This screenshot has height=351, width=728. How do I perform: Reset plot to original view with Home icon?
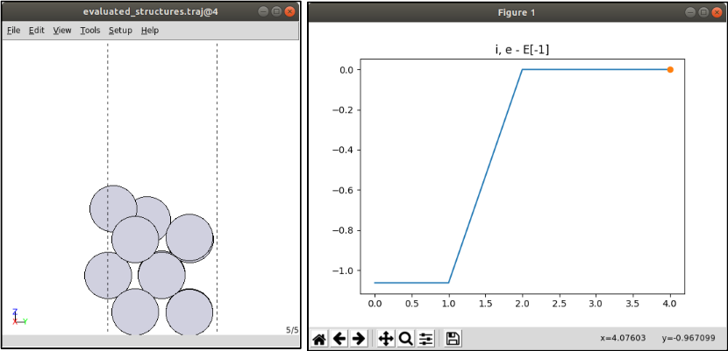(319, 339)
